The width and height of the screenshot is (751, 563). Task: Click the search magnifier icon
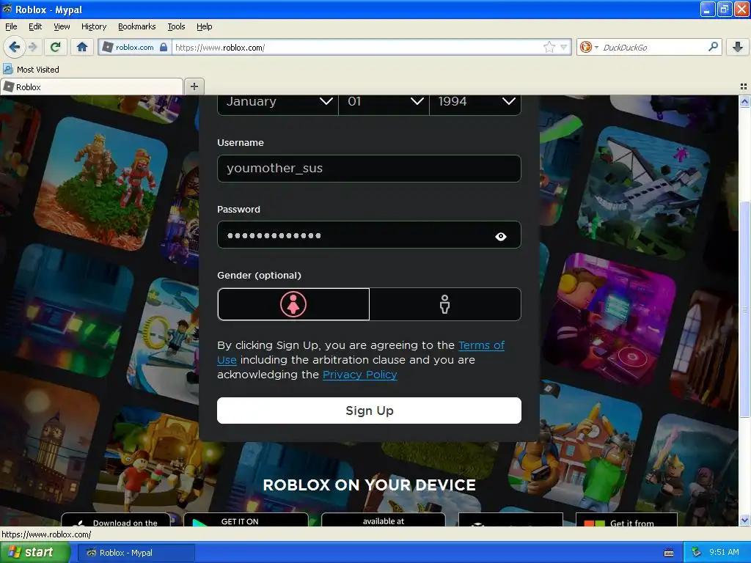(x=713, y=47)
